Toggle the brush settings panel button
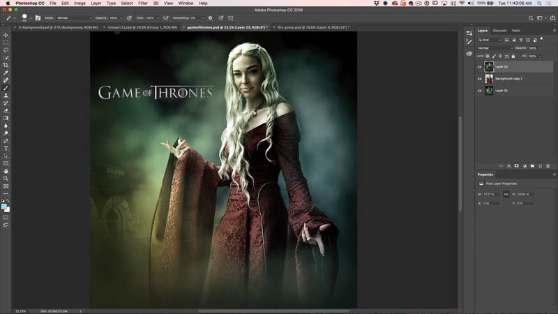558x314 pixels. point(38,18)
